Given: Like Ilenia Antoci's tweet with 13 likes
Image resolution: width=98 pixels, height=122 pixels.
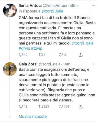Looking at the screenshot, I should click(x=61, y=55).
